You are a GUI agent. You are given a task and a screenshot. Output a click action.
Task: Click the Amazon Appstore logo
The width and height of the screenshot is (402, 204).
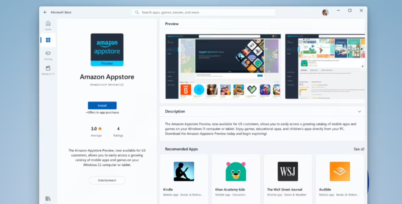click(107, 49)
